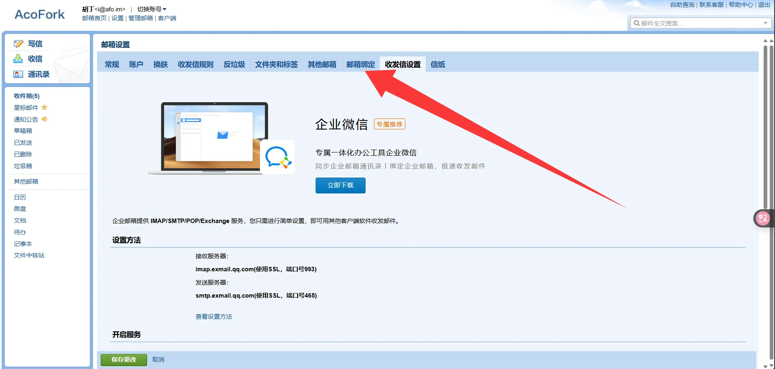Click the compose mail pencil icon
This screenshot has width=775, height=369.
(x=18, y=44)
